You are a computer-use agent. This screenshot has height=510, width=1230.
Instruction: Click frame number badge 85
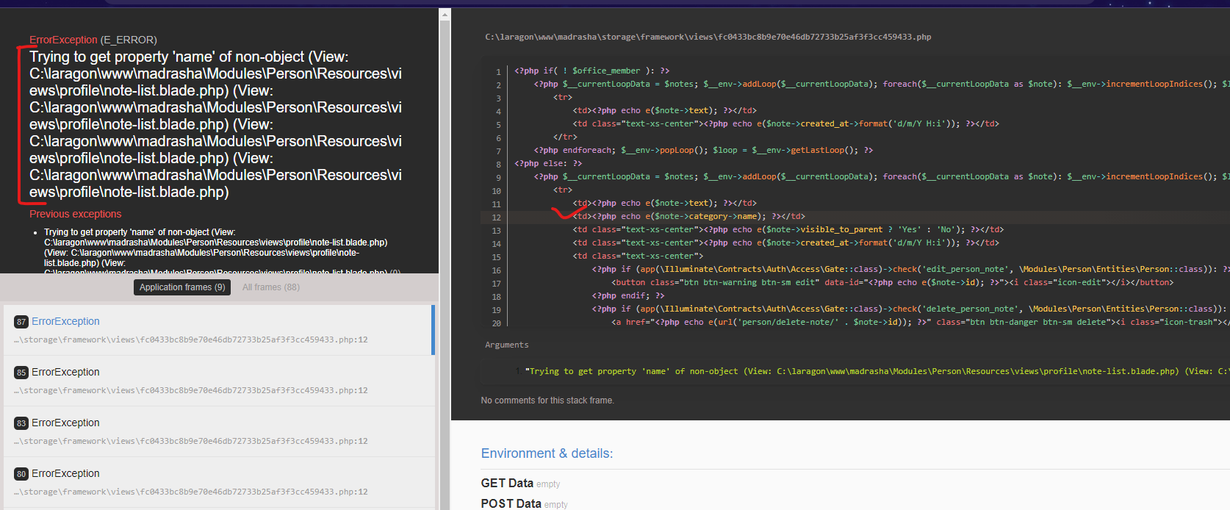21,373
